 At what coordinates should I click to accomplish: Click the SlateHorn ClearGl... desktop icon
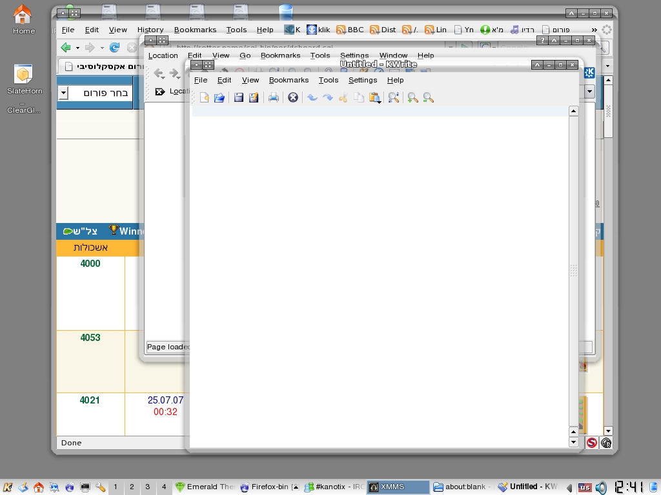(24, 89)
